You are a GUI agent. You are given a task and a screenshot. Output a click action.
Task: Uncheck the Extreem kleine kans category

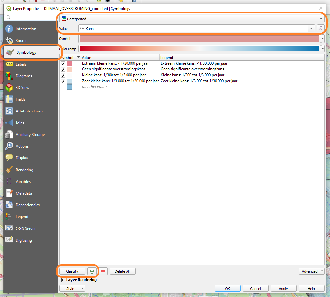tap(63, 64)
